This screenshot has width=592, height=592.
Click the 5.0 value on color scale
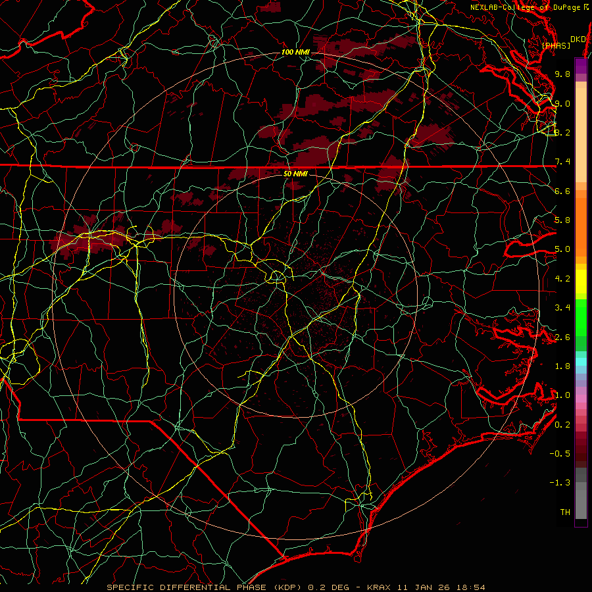pos(562,249)
